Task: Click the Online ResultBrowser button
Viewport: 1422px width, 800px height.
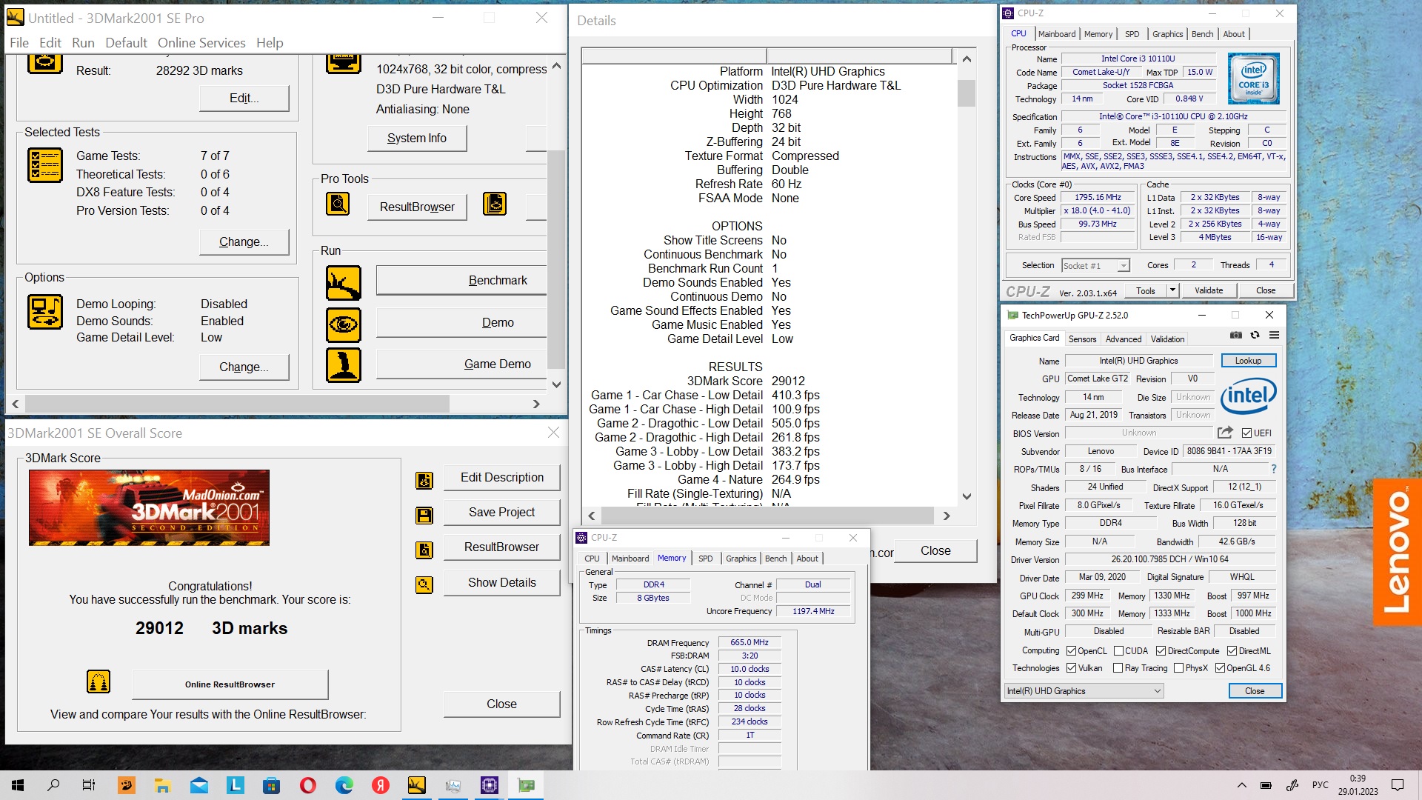Action: point(230,684)
